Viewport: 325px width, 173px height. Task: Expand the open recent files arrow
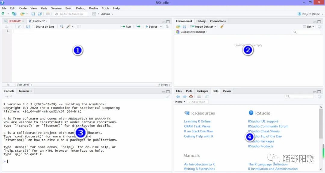(27, 14)
